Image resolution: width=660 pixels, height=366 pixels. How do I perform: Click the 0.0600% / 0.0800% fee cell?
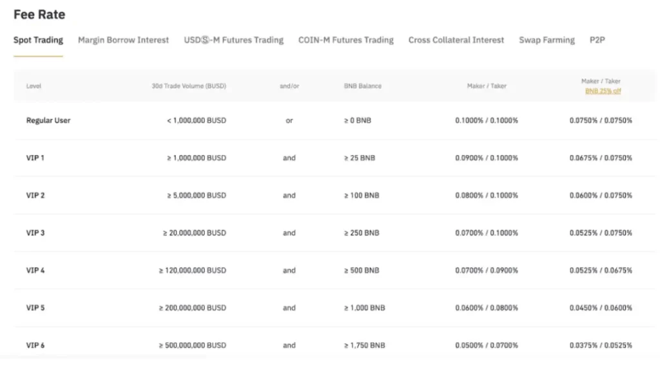tap(487, 308)
